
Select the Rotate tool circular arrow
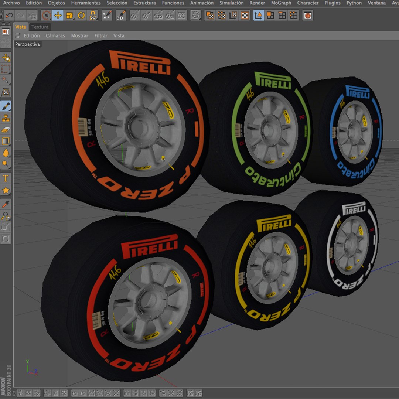point(81,16)
